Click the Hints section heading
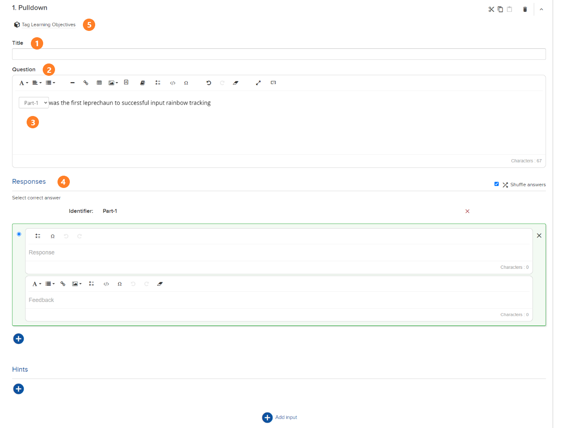 (x=20, y=370)
